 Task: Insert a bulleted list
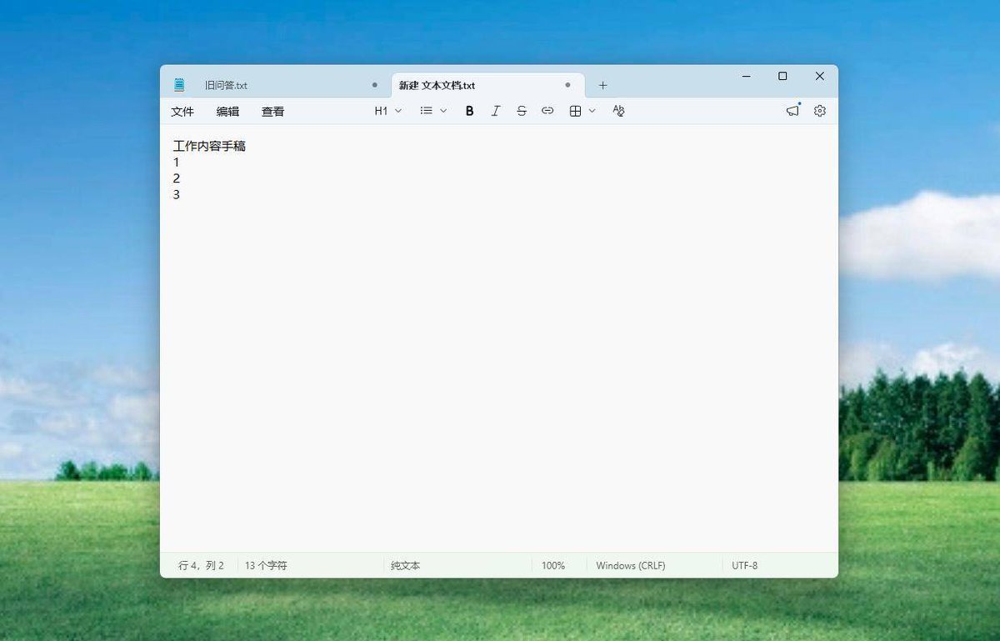tap(426, 111)
